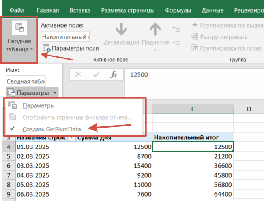Open the Названия строк filter dropdown
The width and height of the screenshot is (264, 201).
[x=71, y=138]
